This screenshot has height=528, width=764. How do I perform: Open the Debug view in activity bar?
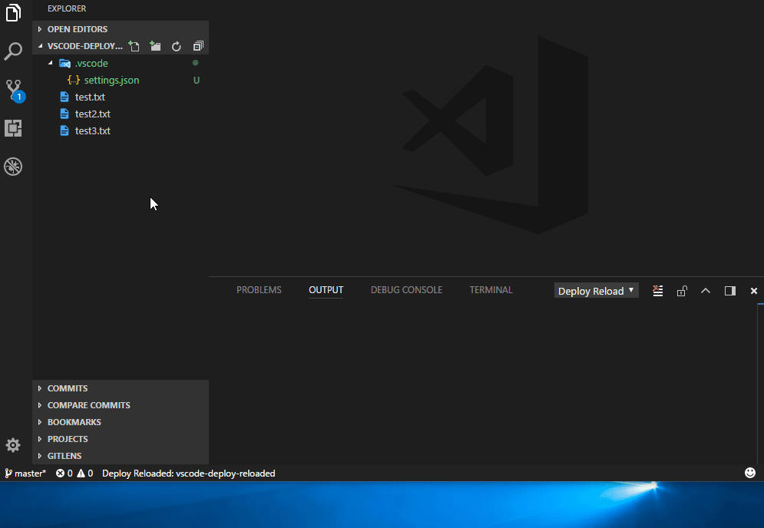(13, 167)
